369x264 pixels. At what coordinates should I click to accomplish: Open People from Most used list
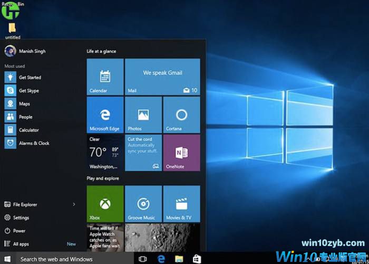click(18, 117)
